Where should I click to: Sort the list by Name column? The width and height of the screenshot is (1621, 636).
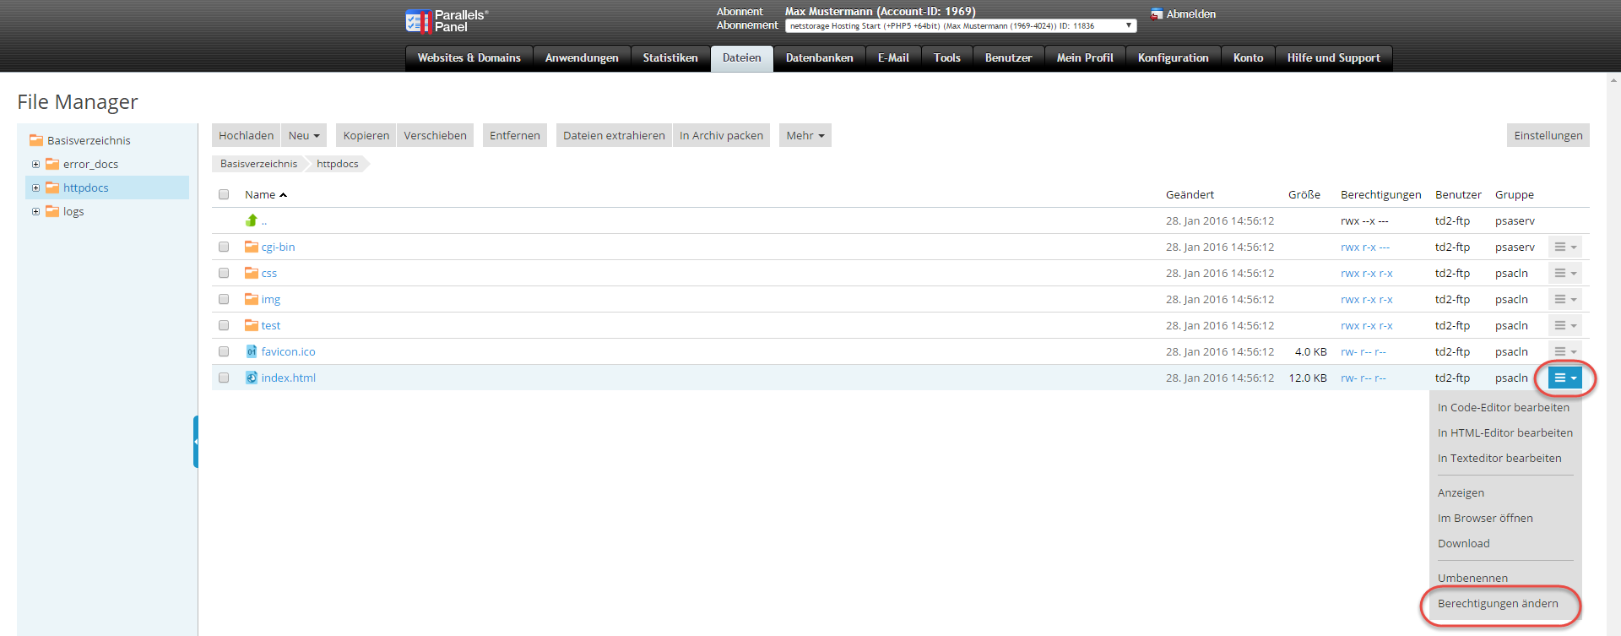266,194
